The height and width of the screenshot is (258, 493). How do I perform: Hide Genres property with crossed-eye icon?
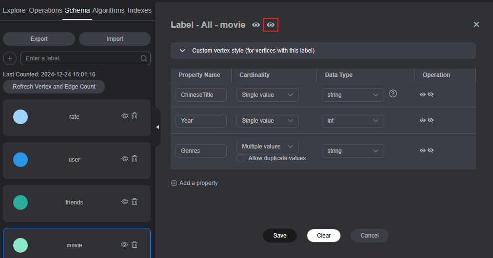point(431,150)
